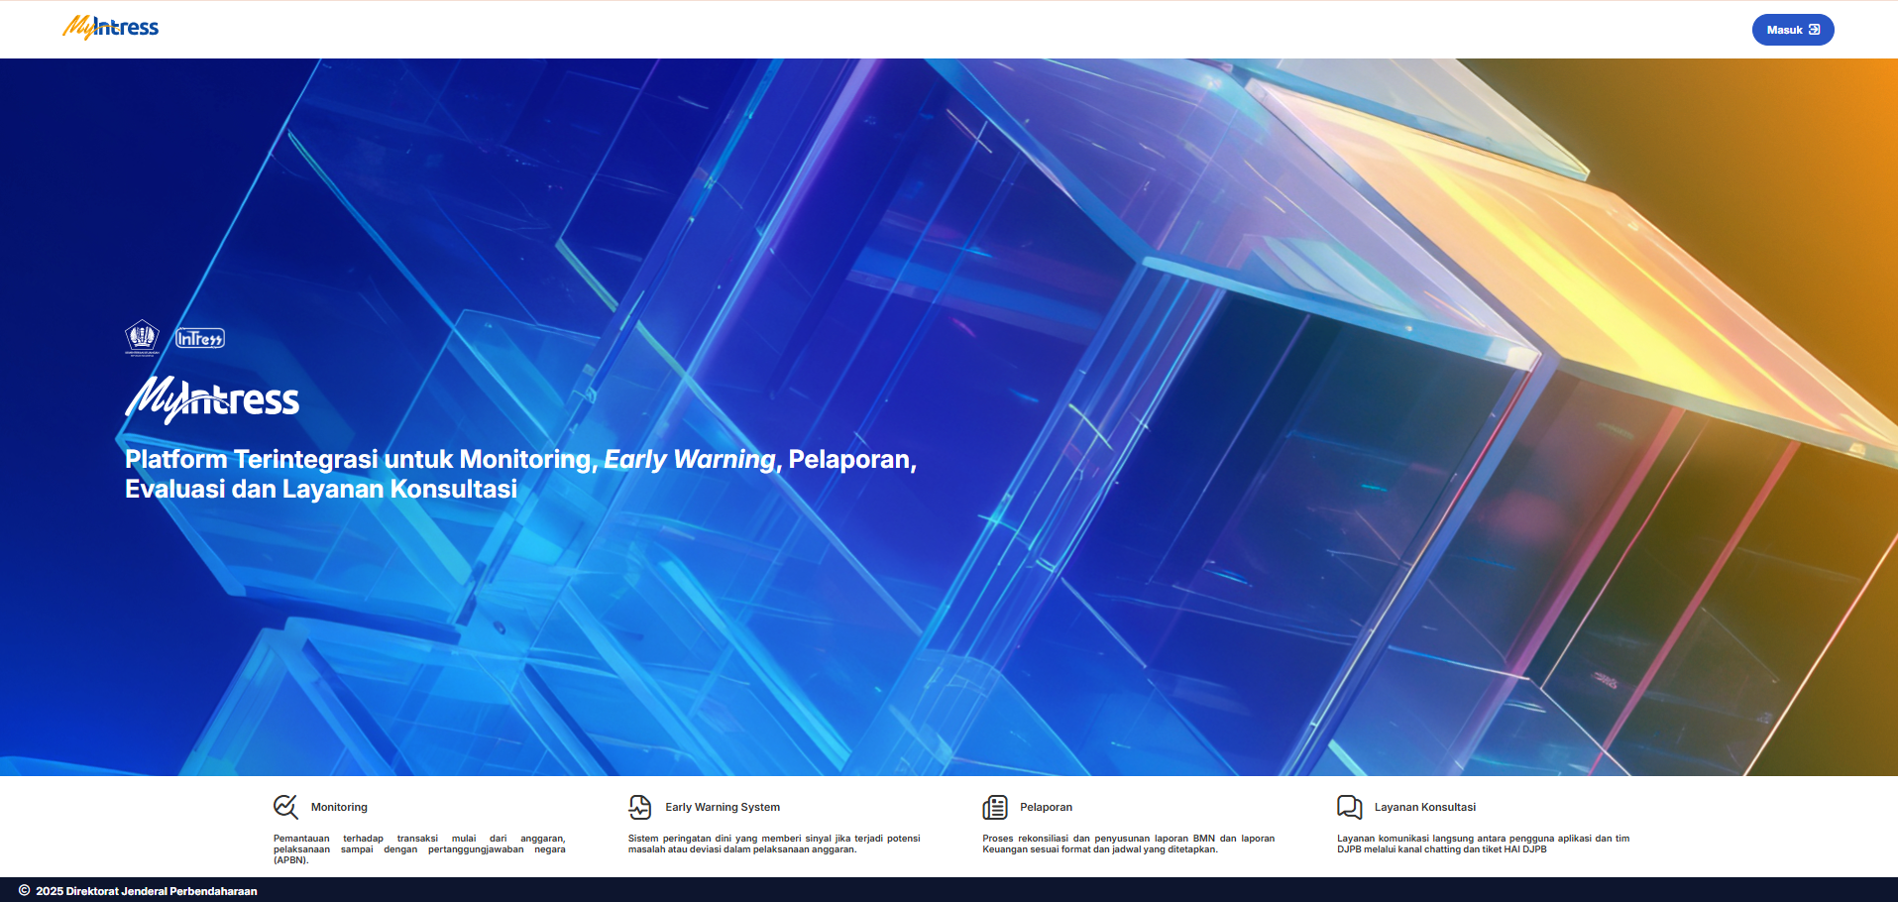Screen dimensions: 1898x902
Task: Click the Platform Terintegrasi headline text
Action: pos(519,474)
